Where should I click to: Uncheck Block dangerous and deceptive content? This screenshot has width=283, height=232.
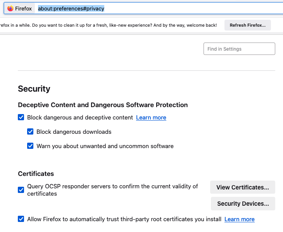(x=21, y=117)
